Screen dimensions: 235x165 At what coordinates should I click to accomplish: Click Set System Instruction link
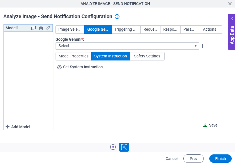(x=83, y=67)
